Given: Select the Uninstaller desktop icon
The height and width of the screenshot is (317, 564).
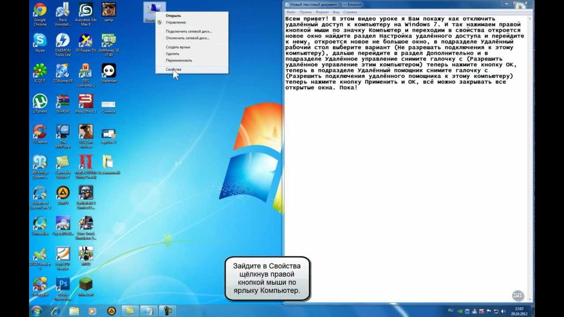Looking at the screenshot, I should (40, 225).
